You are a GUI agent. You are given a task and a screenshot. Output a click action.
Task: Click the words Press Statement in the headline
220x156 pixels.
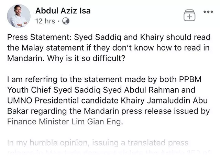point(40,37)
